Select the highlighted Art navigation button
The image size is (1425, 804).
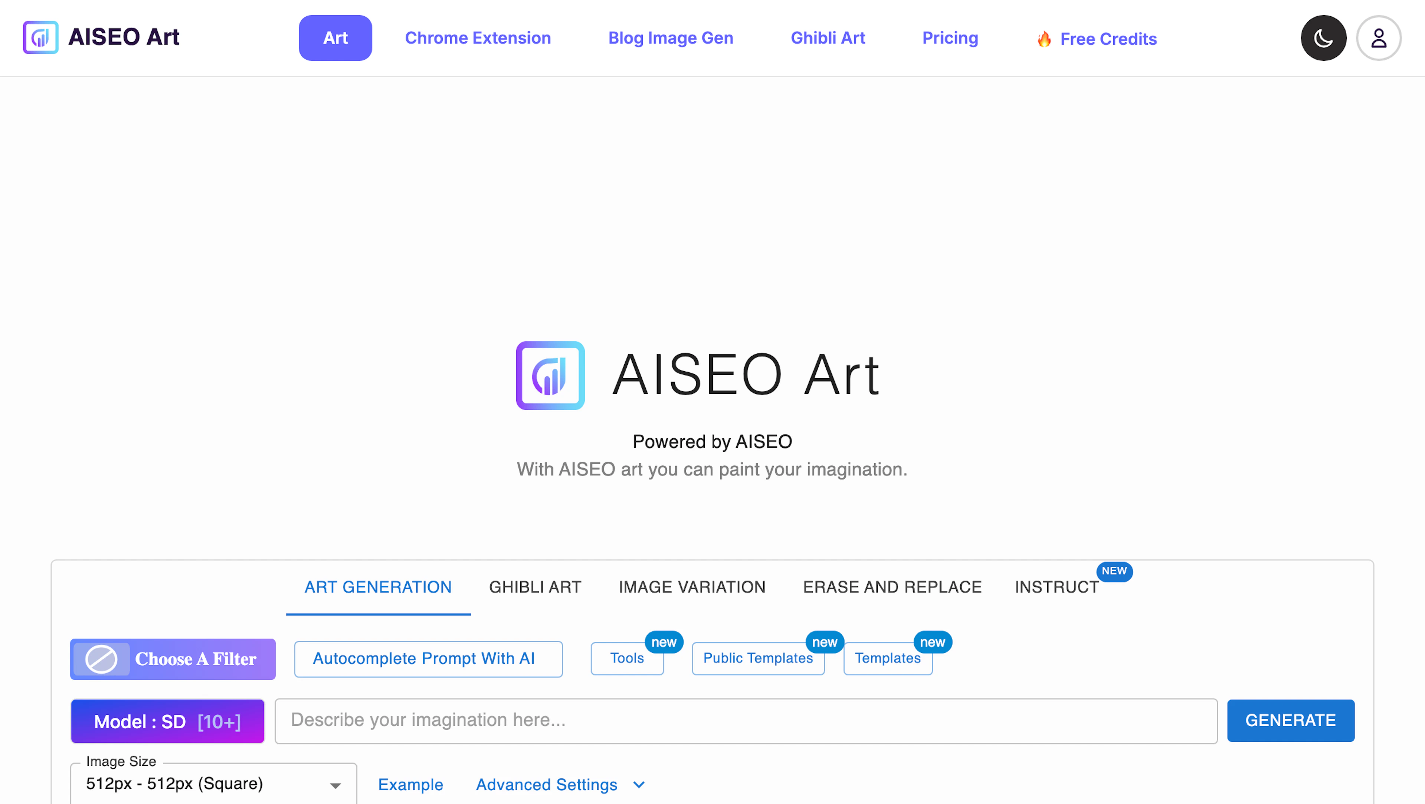pos(335,37)
